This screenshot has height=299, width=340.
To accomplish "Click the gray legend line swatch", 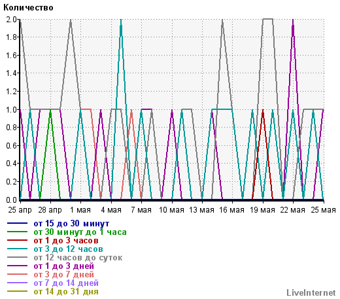I will pos(17,257).
